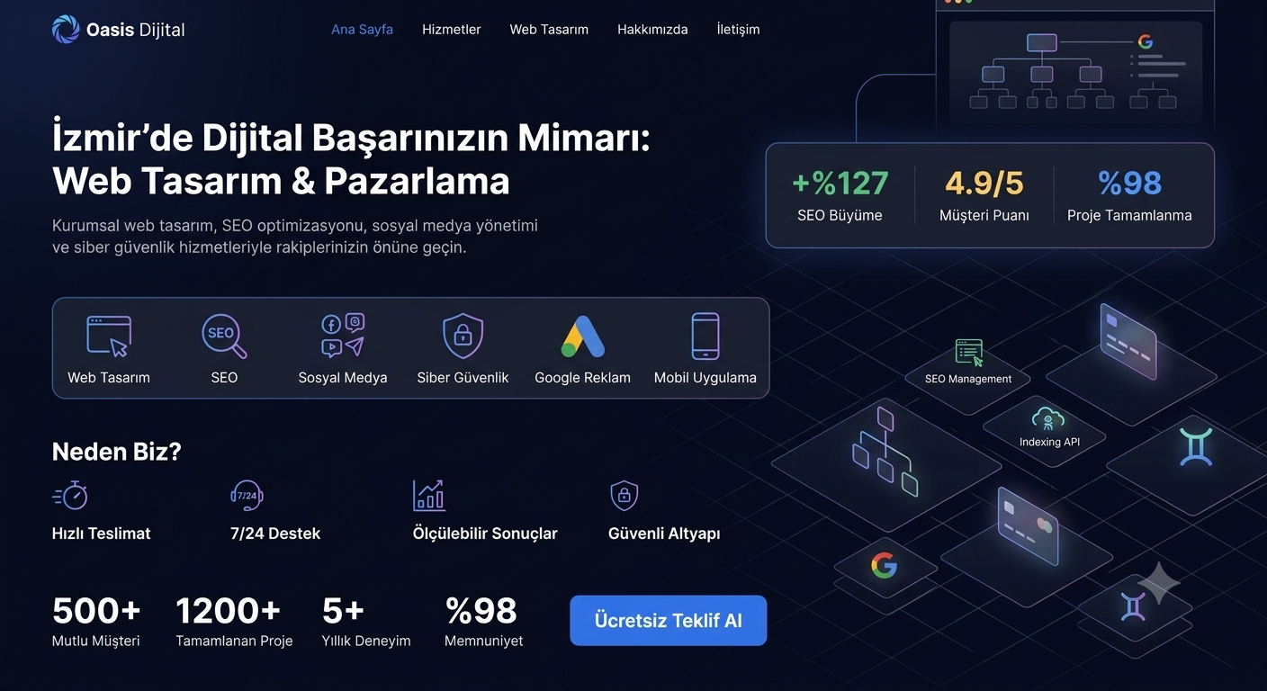Click the SEO Management tile icon
Screen dimensions: 1267x691
click(x=969, y=353)
